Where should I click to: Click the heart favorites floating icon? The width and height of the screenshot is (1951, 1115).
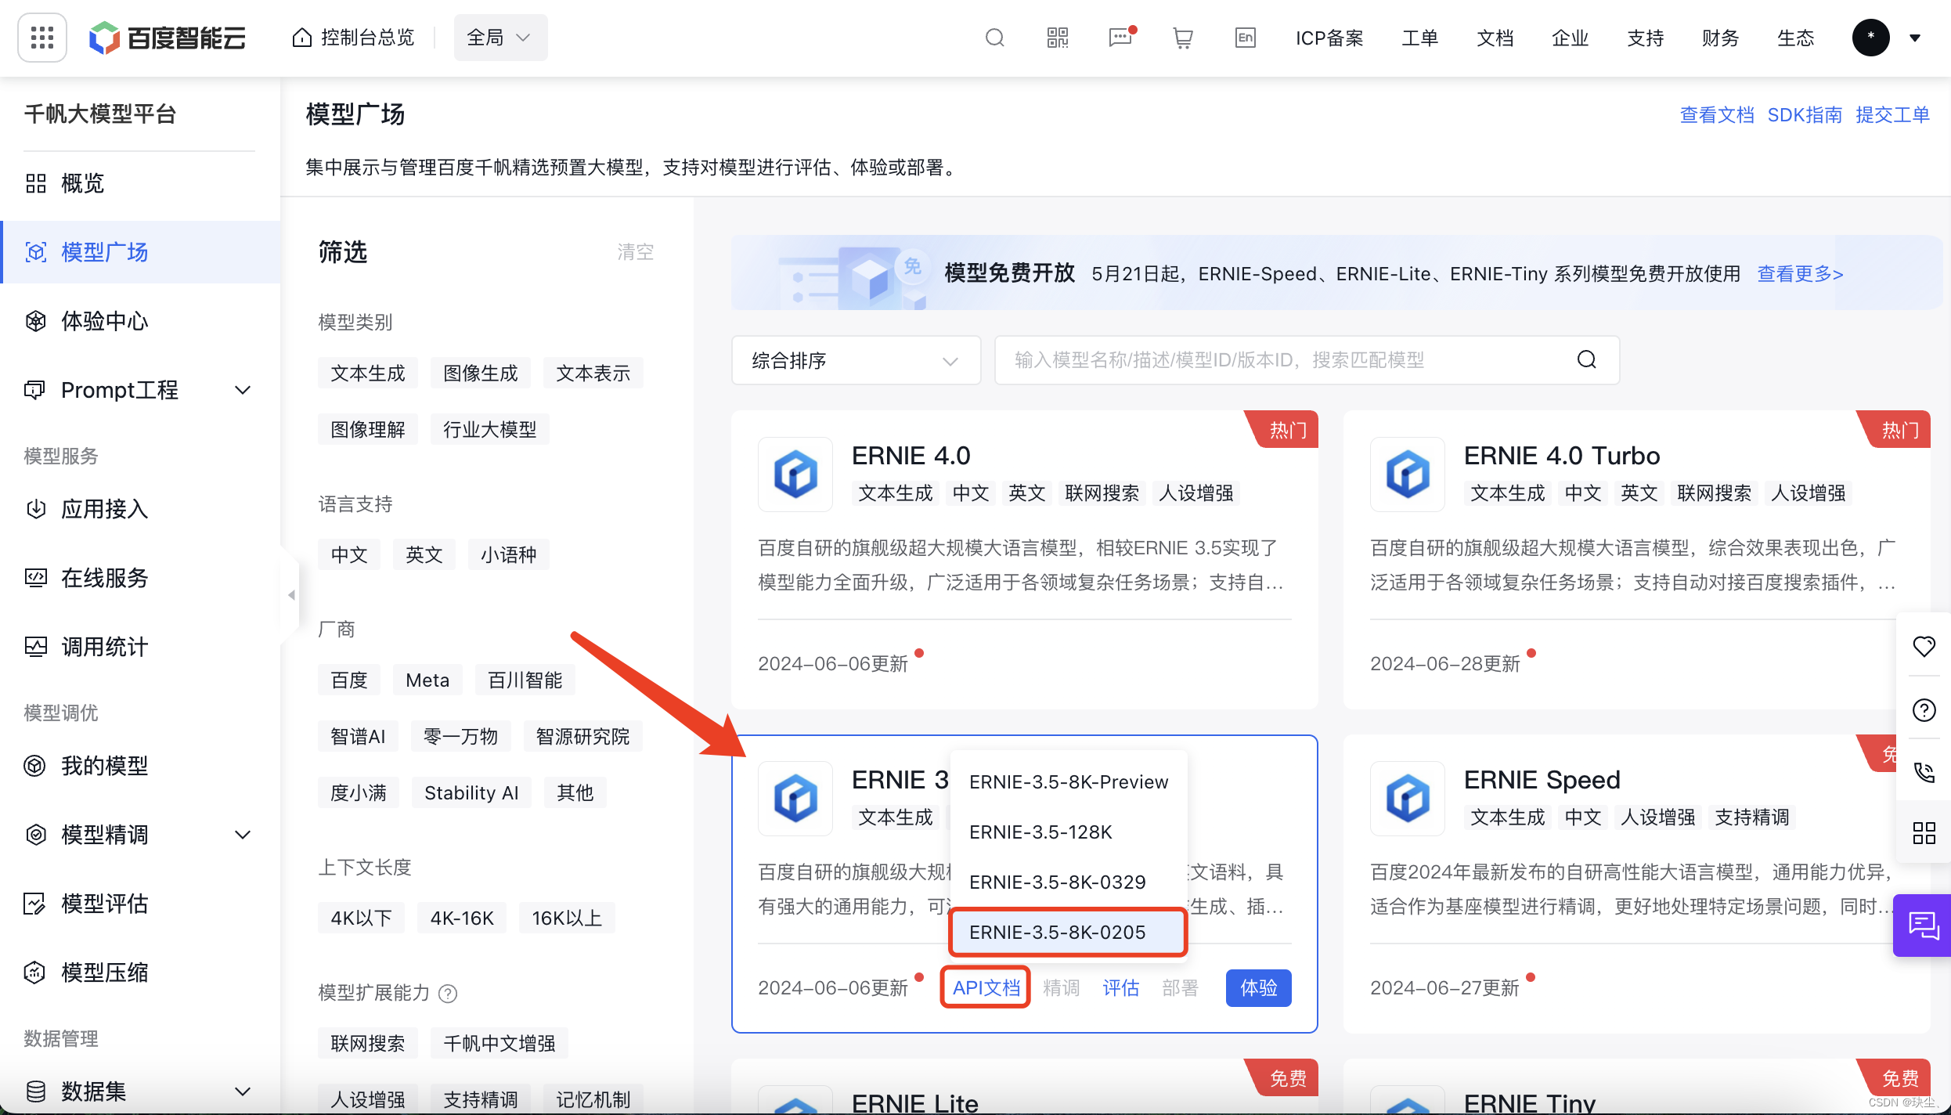click(1924, 646)
